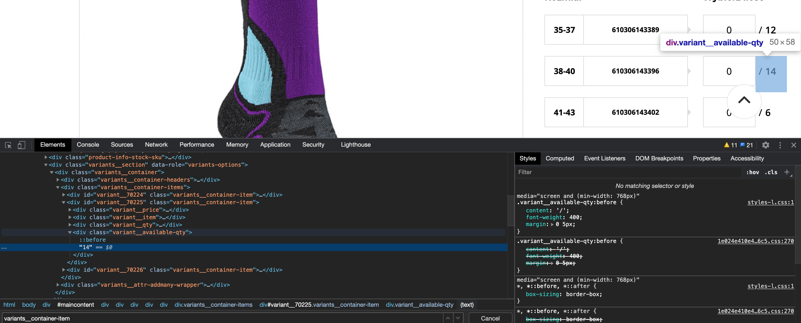Image resolution: width=801 pixels, height=323 pixels.
Task: Select body in the breadcrumb trail
Action: (x=29, y=305)
